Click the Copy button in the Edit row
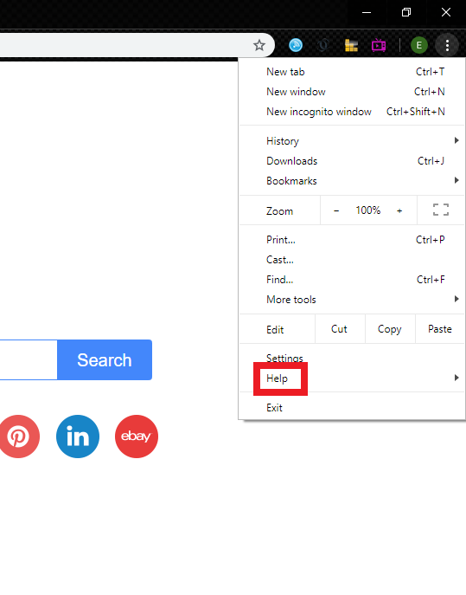The width and height of the screenshot is (466, 595). coord(390,329)
